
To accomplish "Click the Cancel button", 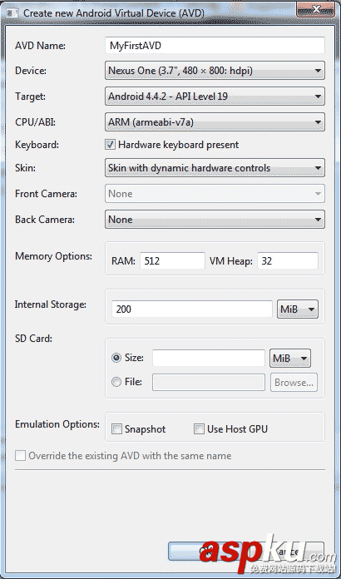I will click(x=288, y=552).
